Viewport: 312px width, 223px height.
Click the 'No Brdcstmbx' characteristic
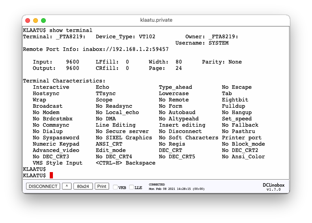[x=53, y=119]
